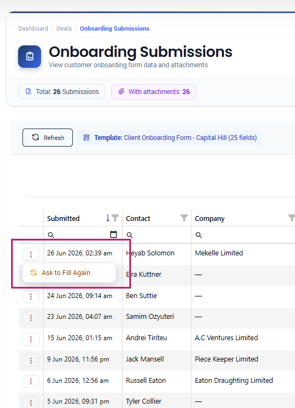Image resolution: width=295 pixels, height=408 pixels.
Task: Click the Russell Eaton contact cell
Action: coord(157,381)
